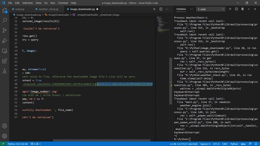Open the Testing flask view
Viewport: 260px width, 146px height.
[x=4, y=71]
